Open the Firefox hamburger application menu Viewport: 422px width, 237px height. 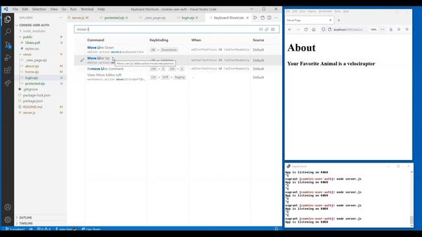click(x=407, y=30)
